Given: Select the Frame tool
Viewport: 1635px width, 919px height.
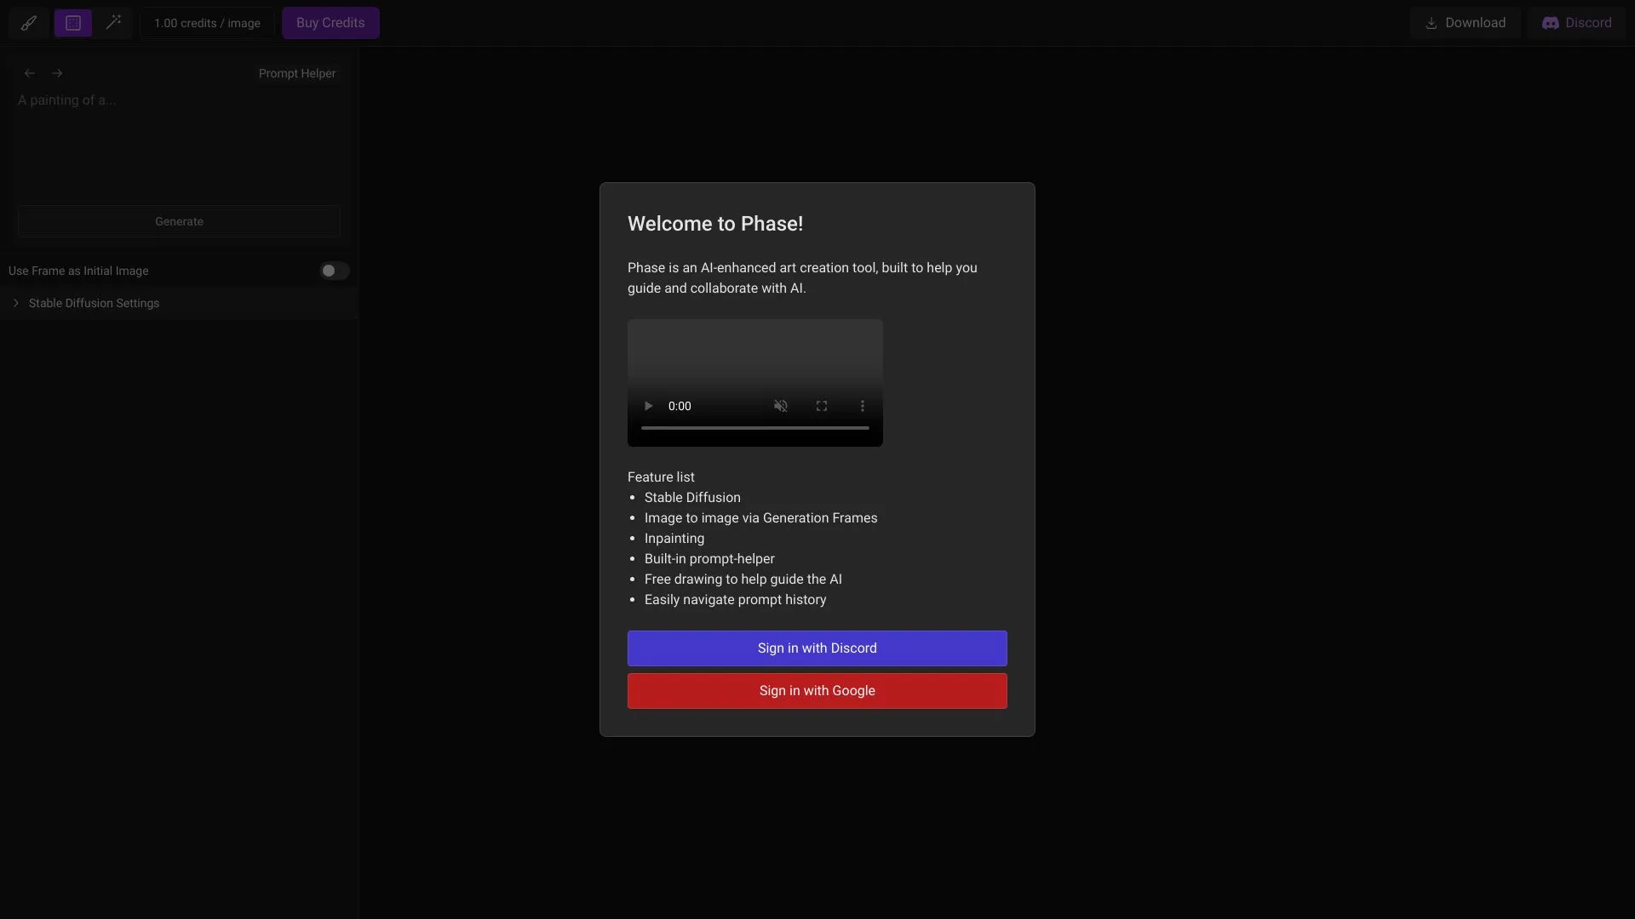Looking at the screenshot, I should pyautogui.click(x=72, y=23).
